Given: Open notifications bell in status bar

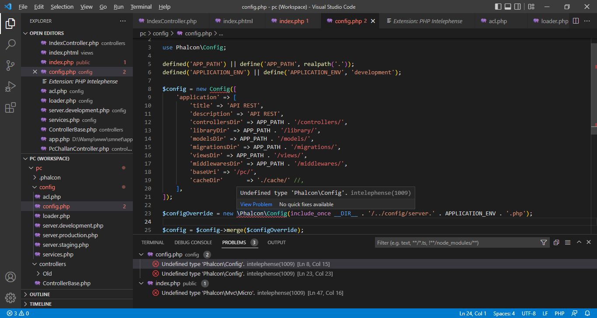Looking at the screenshot, I should [588, 313].
